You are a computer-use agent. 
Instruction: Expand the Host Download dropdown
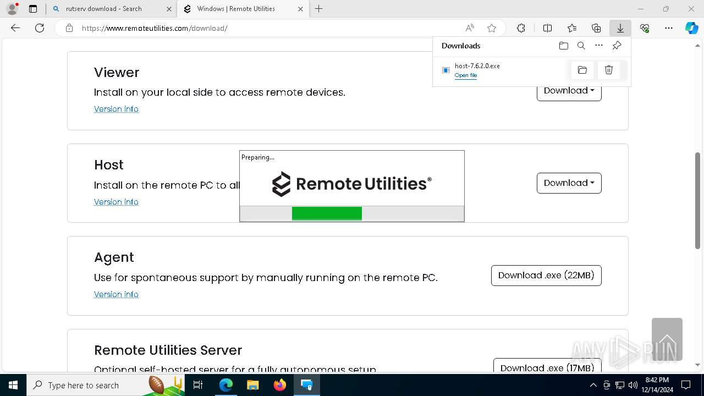[x=569, y=183]
